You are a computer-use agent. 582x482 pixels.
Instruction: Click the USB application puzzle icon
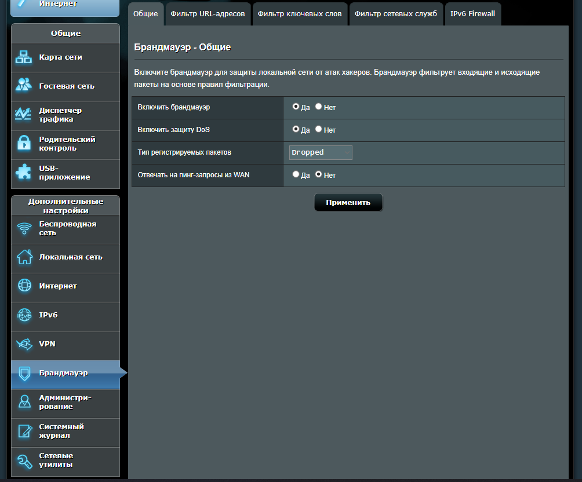point(24,173)
